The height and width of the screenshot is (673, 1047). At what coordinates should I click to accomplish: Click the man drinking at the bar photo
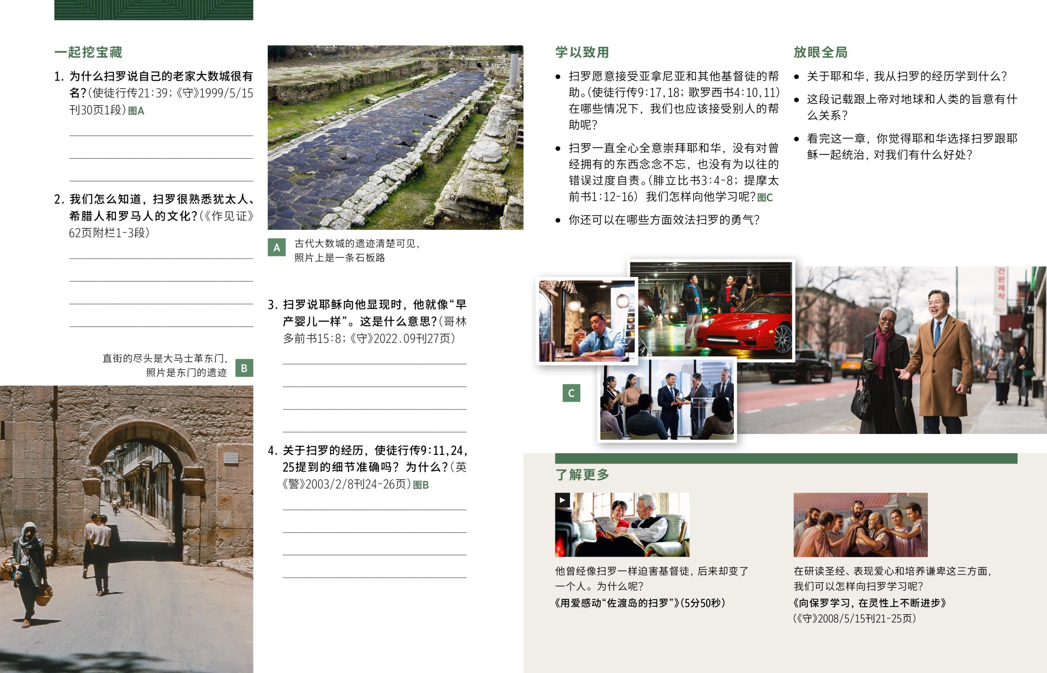click(x=586, y=321)
